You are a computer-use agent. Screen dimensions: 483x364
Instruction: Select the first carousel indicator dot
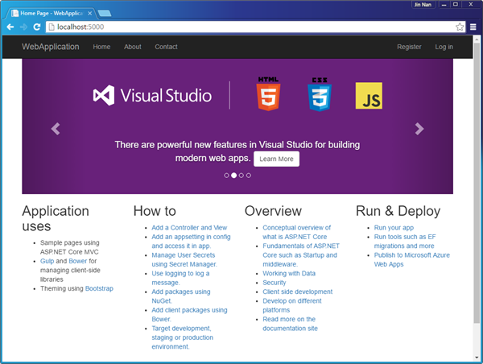pyautogui.click(x=226, y=176)
